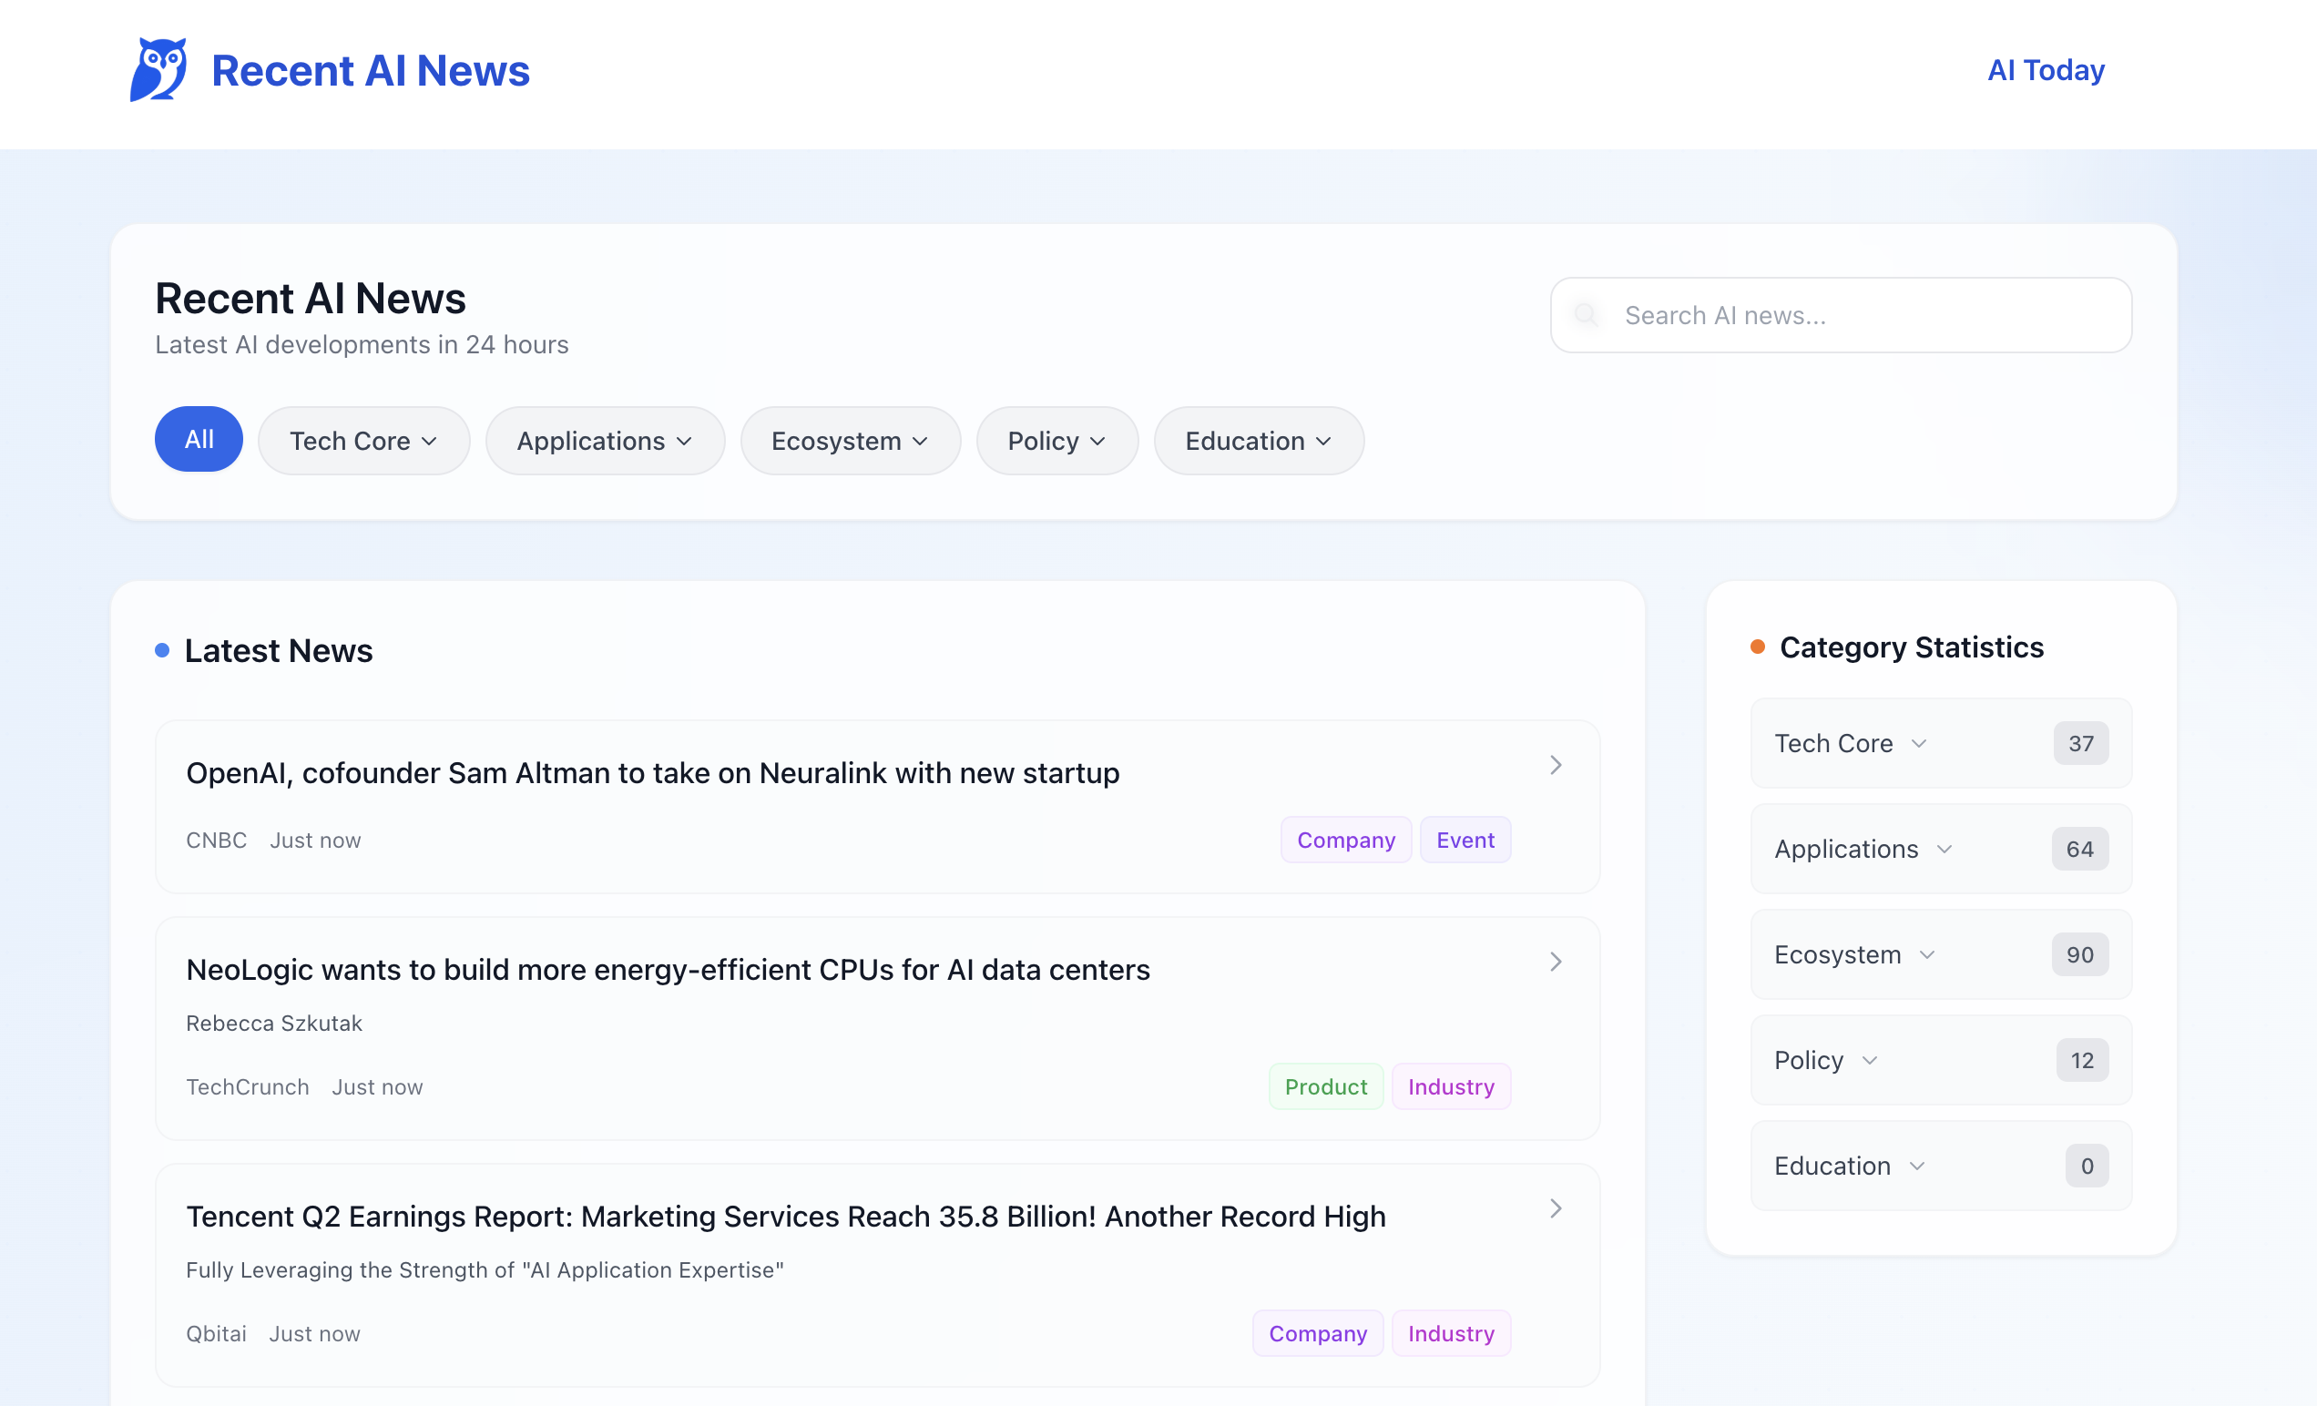Open the NeoLogic article chevron arrow
Viewport: 2317px width, 1406px height.
pyautogui.click(x=1557, y=961)
